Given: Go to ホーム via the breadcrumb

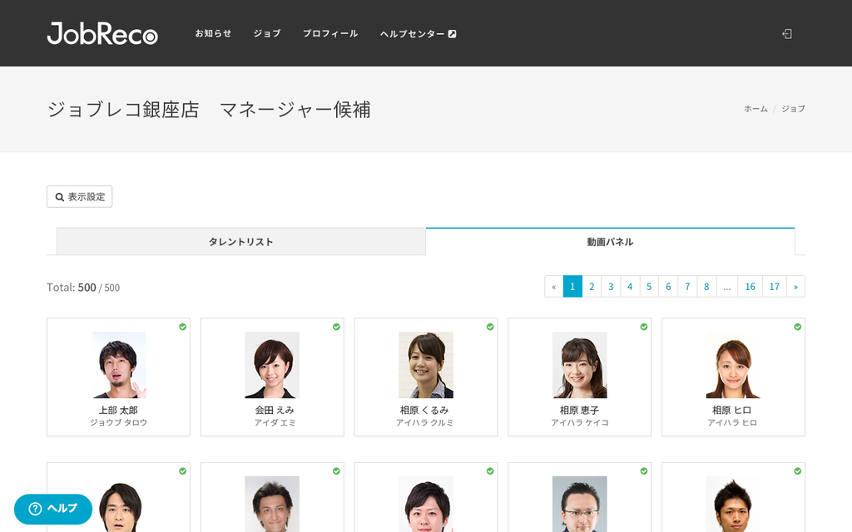Looking at the screenshot, I should pos(755,109).
